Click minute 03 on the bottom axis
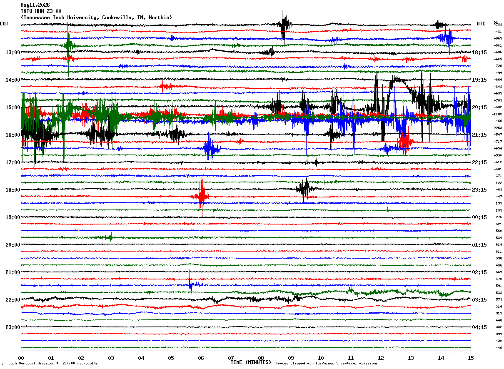Viewport: 504px width, 369px height. (x=111, y=358)
